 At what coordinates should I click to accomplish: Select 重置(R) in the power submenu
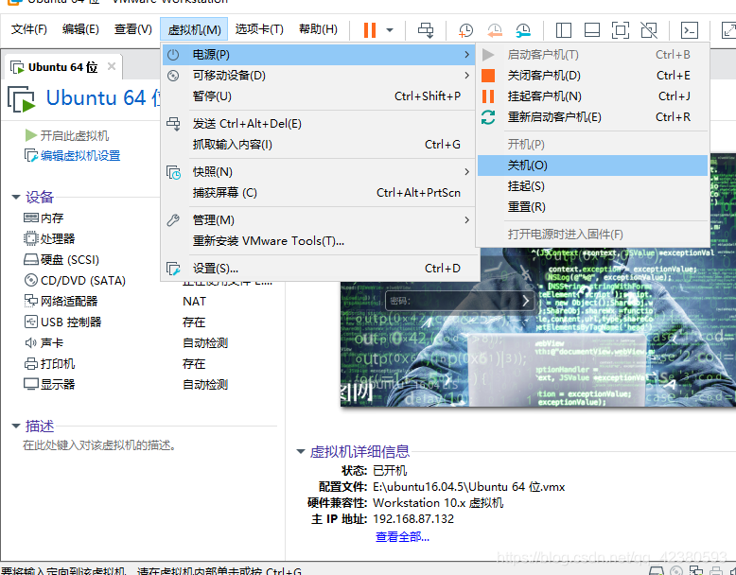[x=592, y=207]
